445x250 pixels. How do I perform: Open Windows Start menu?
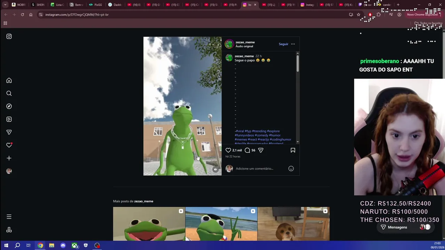(x=6, y=245)
